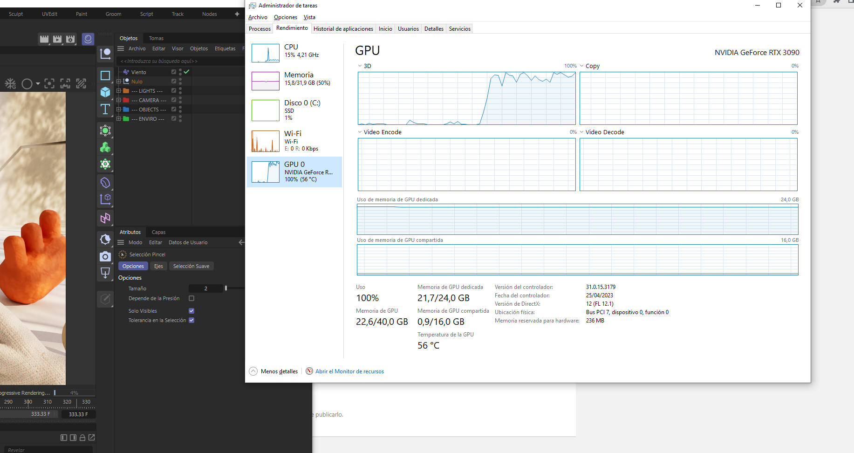
Task: Enable the Depende de la Presión checkbox
Action: click(x=191, y=298)
